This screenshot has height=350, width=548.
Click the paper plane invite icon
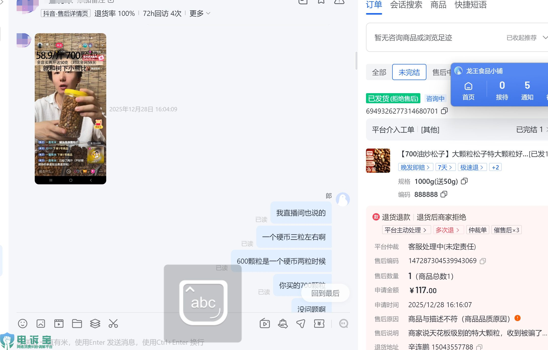click(301, 324)
